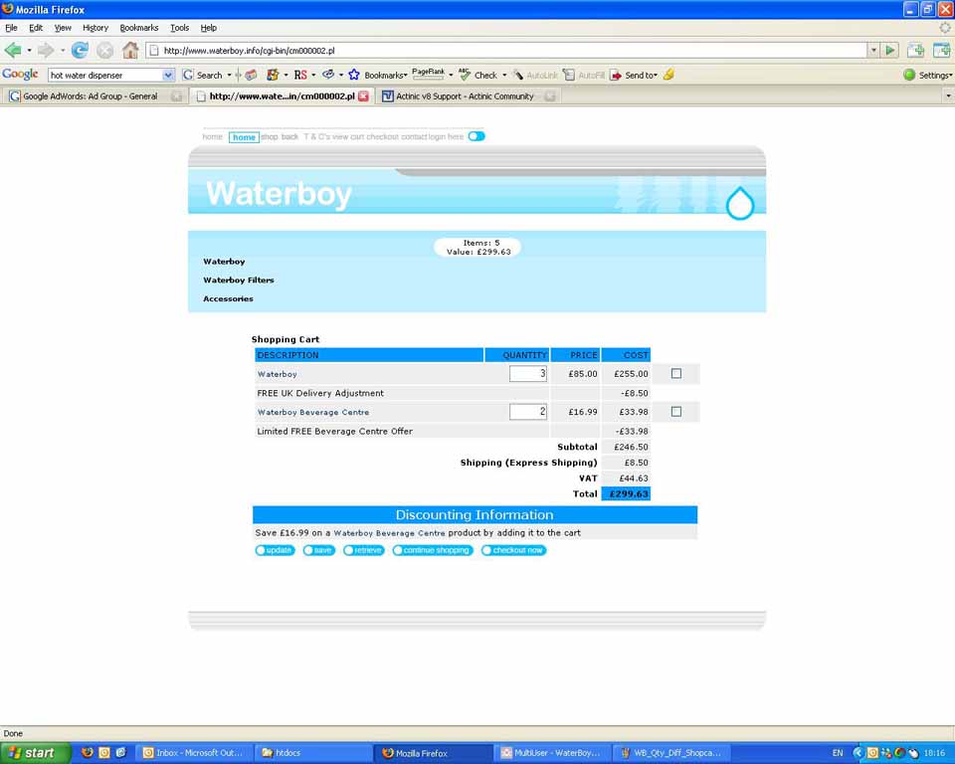The width and height of the screenshot is (955, 764).
Task: Switch to the Actinic v8 Support tab
Action: (465, 96)
